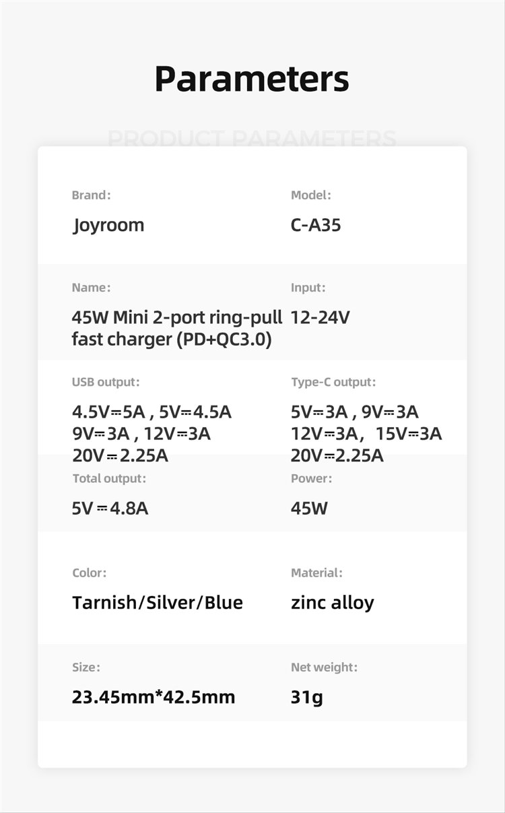505x813 pixels.
Task: Click the USB output label
Action: (x=106, y=382)
